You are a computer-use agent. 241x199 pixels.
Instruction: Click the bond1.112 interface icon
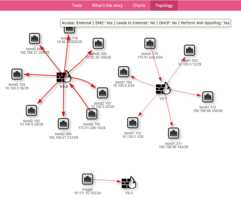pos(133,123)
